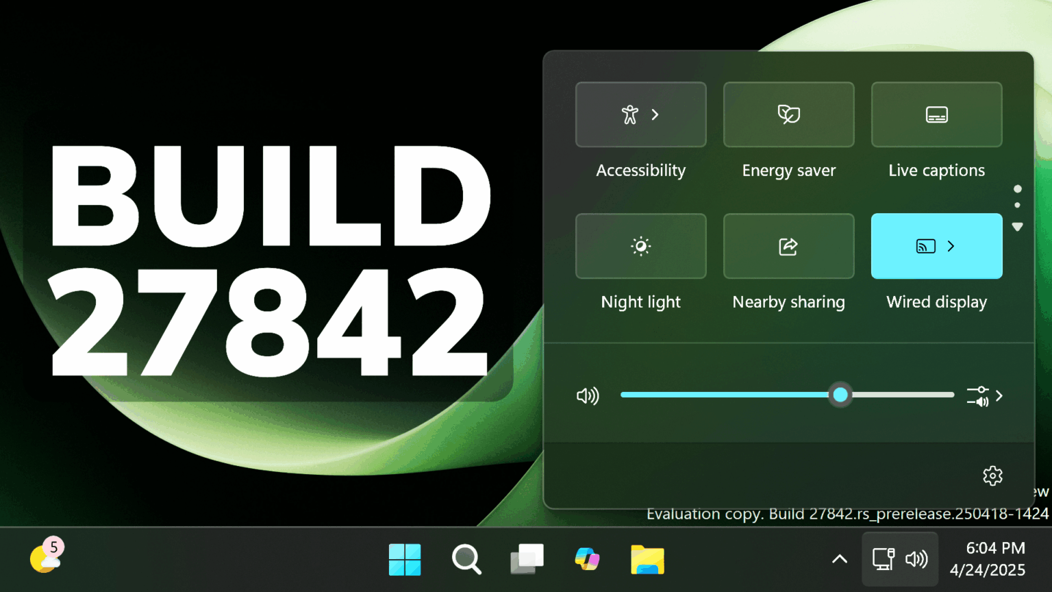
Task: Expand volume output settings with the chevron
Action: (999, 395)
